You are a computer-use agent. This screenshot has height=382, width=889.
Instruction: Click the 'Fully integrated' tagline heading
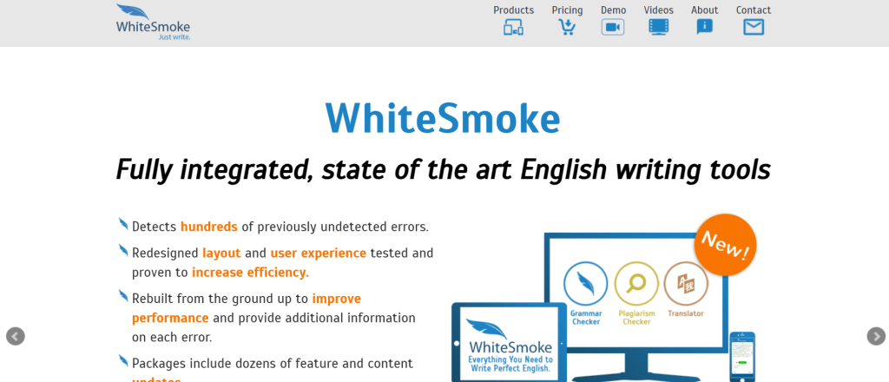coord(443,169)
